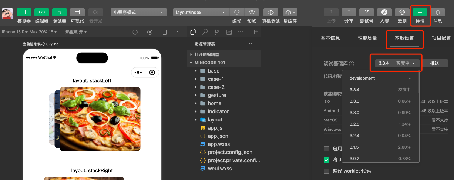Select development in the base library list
Screen dimensions: 454x180
coord(380,78)
